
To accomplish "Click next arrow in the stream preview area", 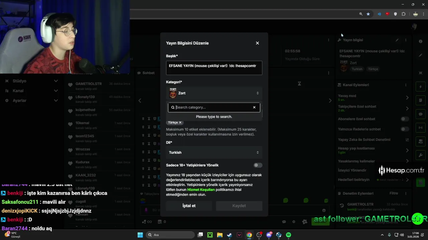I will [x=330, y=101].
